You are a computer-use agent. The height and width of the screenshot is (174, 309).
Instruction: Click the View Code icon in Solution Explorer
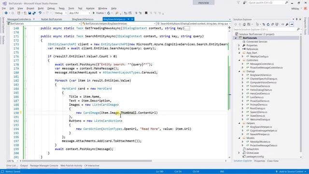(x=282, y=24)
